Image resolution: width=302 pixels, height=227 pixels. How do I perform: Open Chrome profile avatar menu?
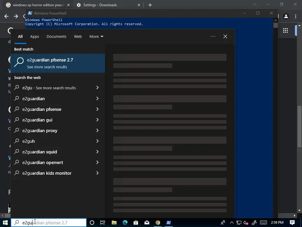click(x=286, y=16)
